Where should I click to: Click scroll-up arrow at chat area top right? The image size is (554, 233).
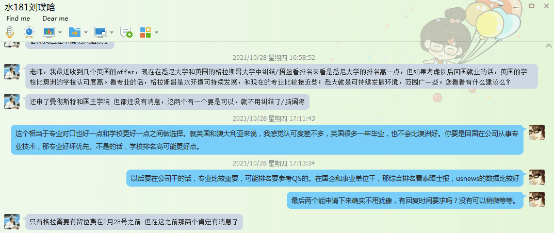pos(548,45)
